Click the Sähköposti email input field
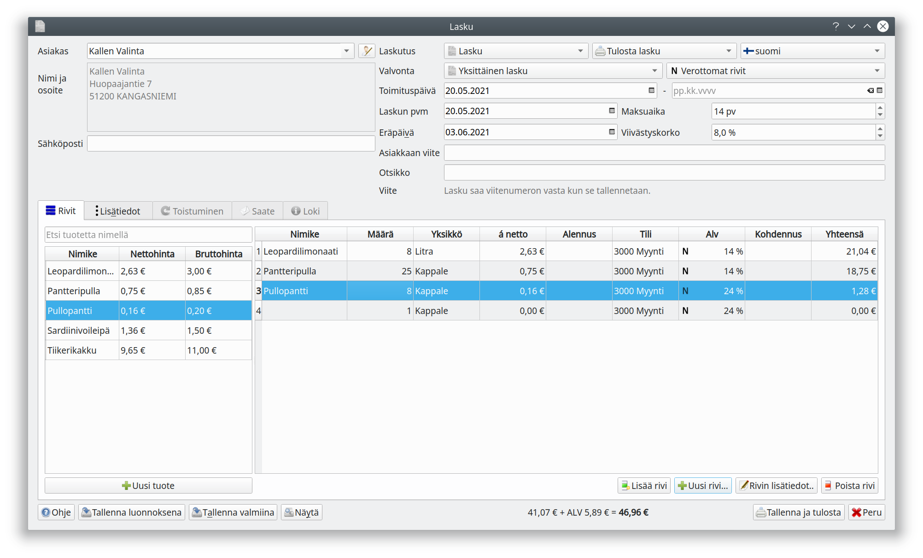The width and height of the screenshot is (923, 558). point(231,144)
